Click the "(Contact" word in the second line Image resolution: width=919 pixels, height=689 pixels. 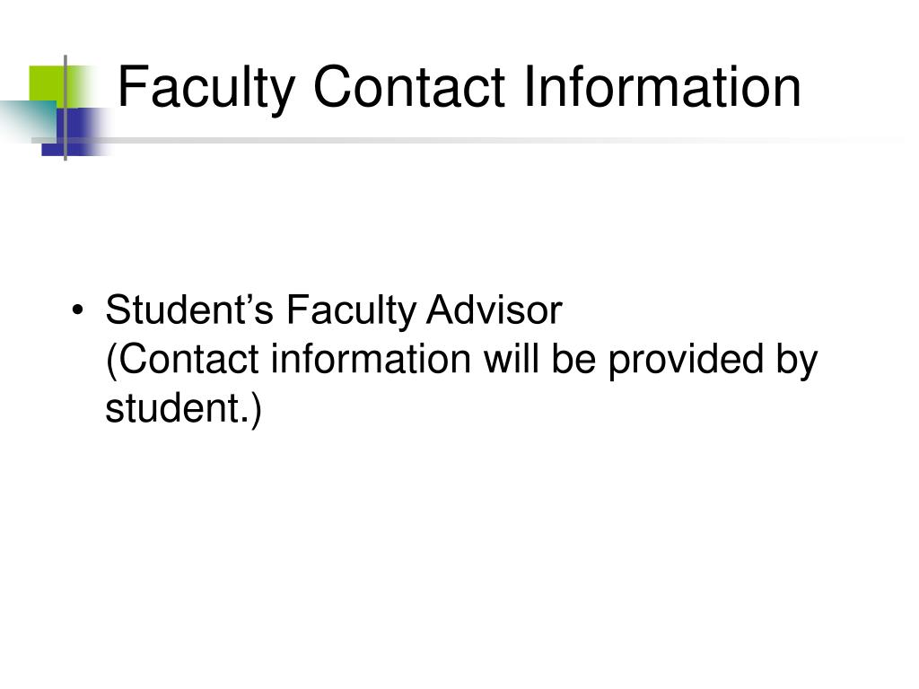coord(181,360)
